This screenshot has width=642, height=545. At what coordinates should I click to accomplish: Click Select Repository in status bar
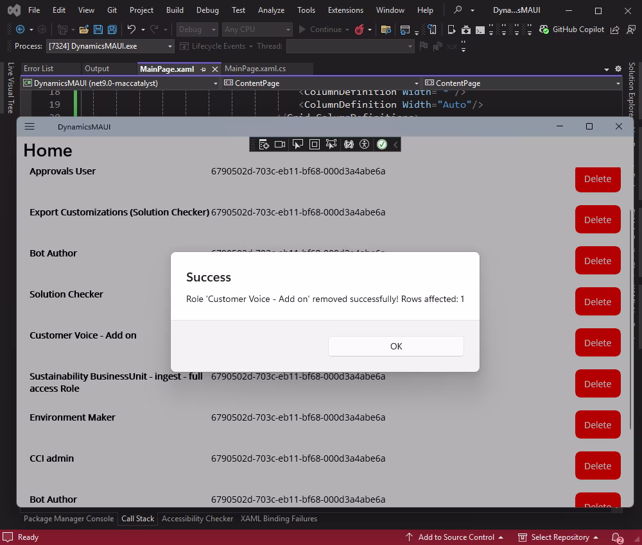pos(558,537)
